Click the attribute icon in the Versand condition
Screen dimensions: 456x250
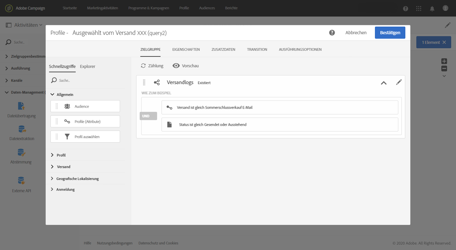(169, 107)
